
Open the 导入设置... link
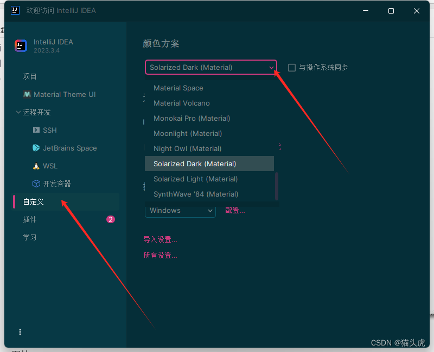click(160, 239)
